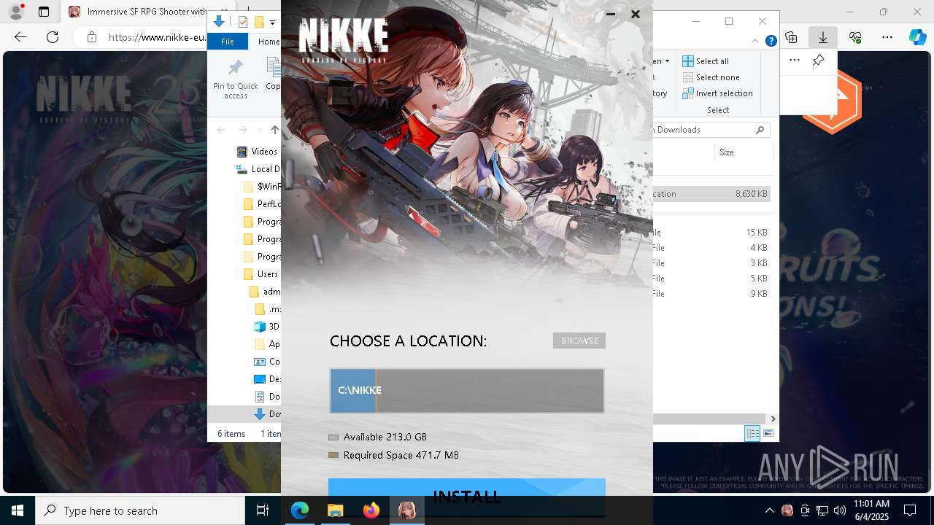Sort by Size column header in Explorer

click(x=743, y=152)
